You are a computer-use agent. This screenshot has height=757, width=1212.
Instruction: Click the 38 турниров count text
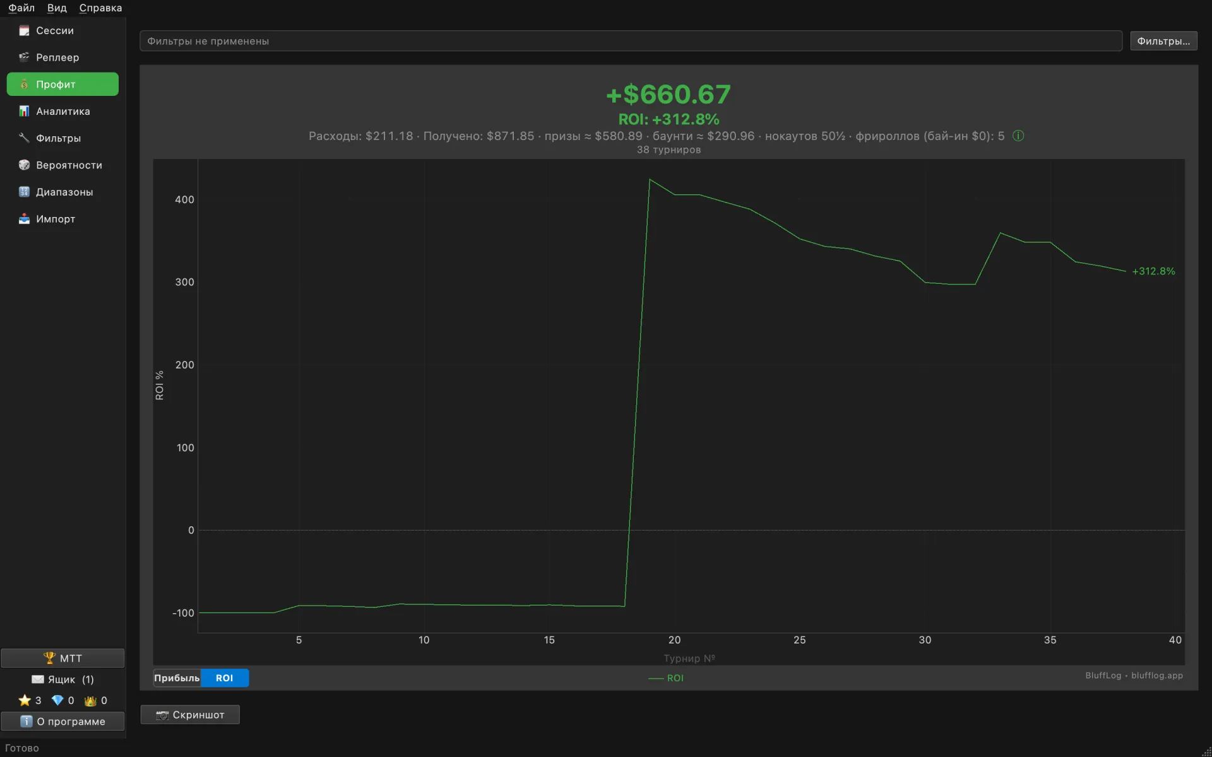pos(668,150)
